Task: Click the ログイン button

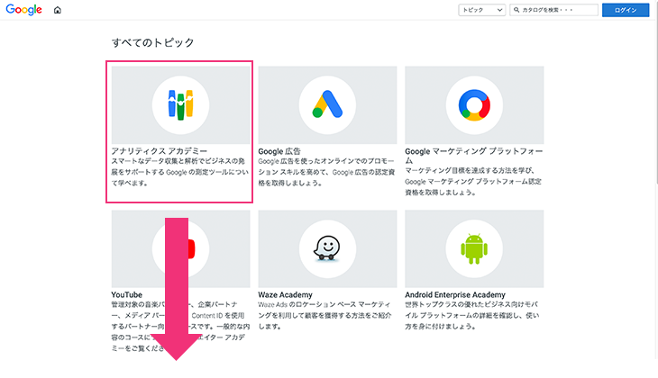Action: click(626, 10)
